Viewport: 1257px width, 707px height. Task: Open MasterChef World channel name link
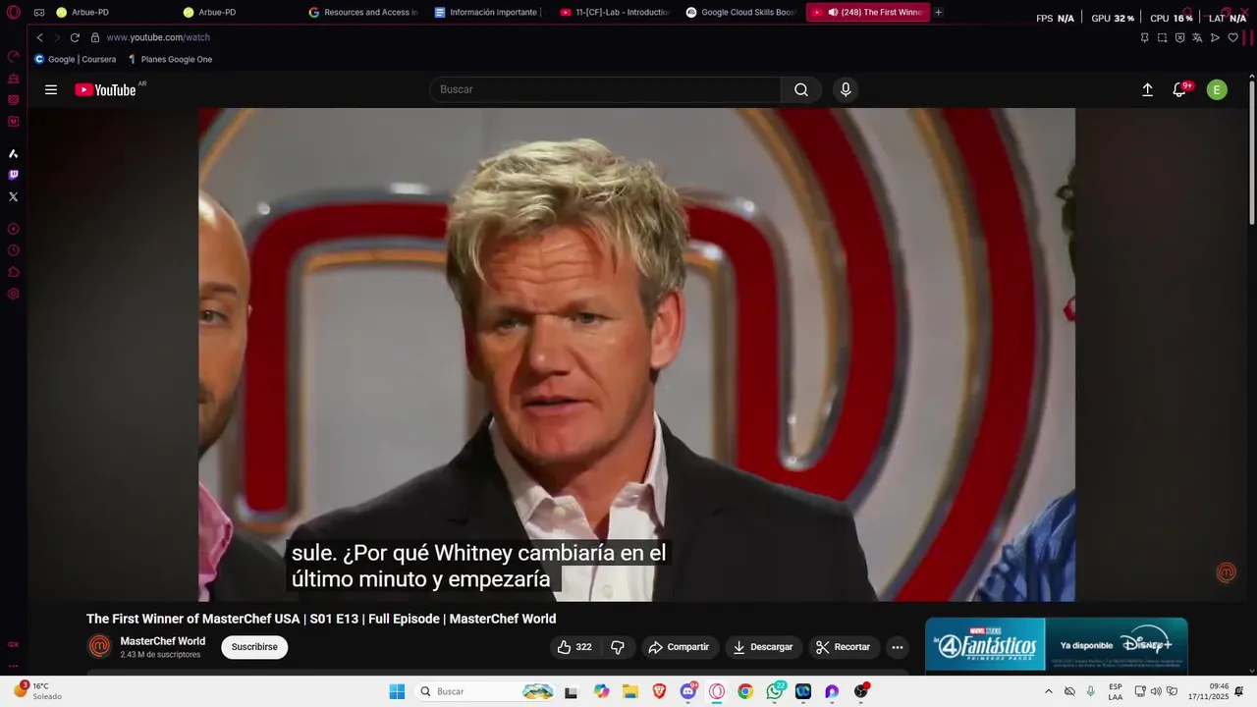[x=163, y=641]
